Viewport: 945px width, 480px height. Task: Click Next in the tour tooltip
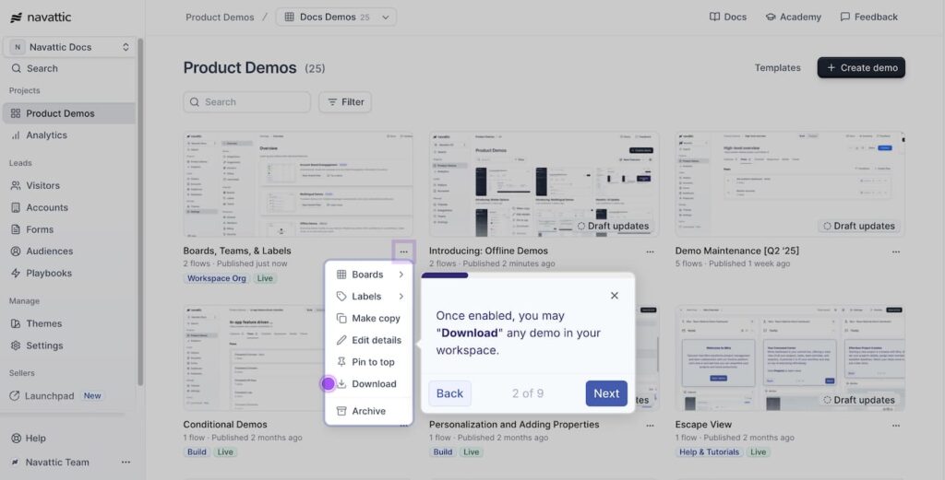606,393
